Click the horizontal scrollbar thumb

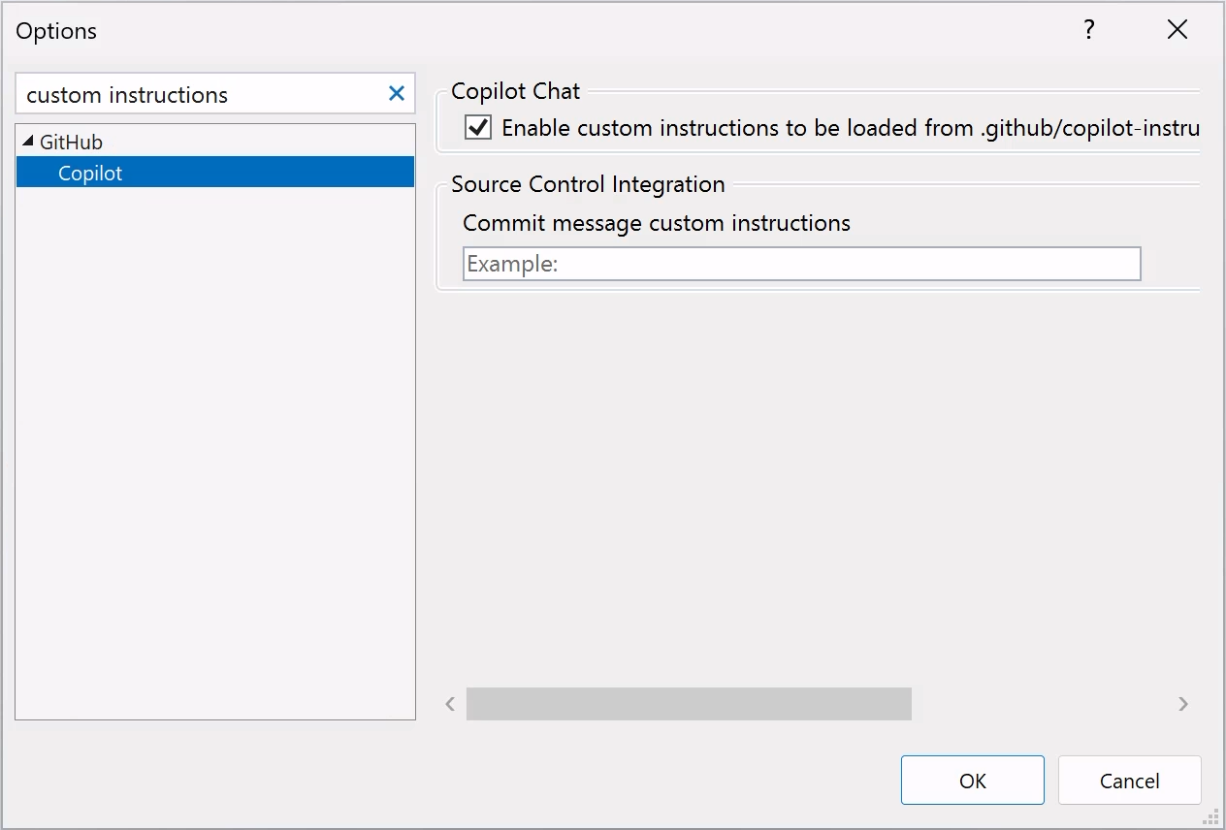pos(689,704)
